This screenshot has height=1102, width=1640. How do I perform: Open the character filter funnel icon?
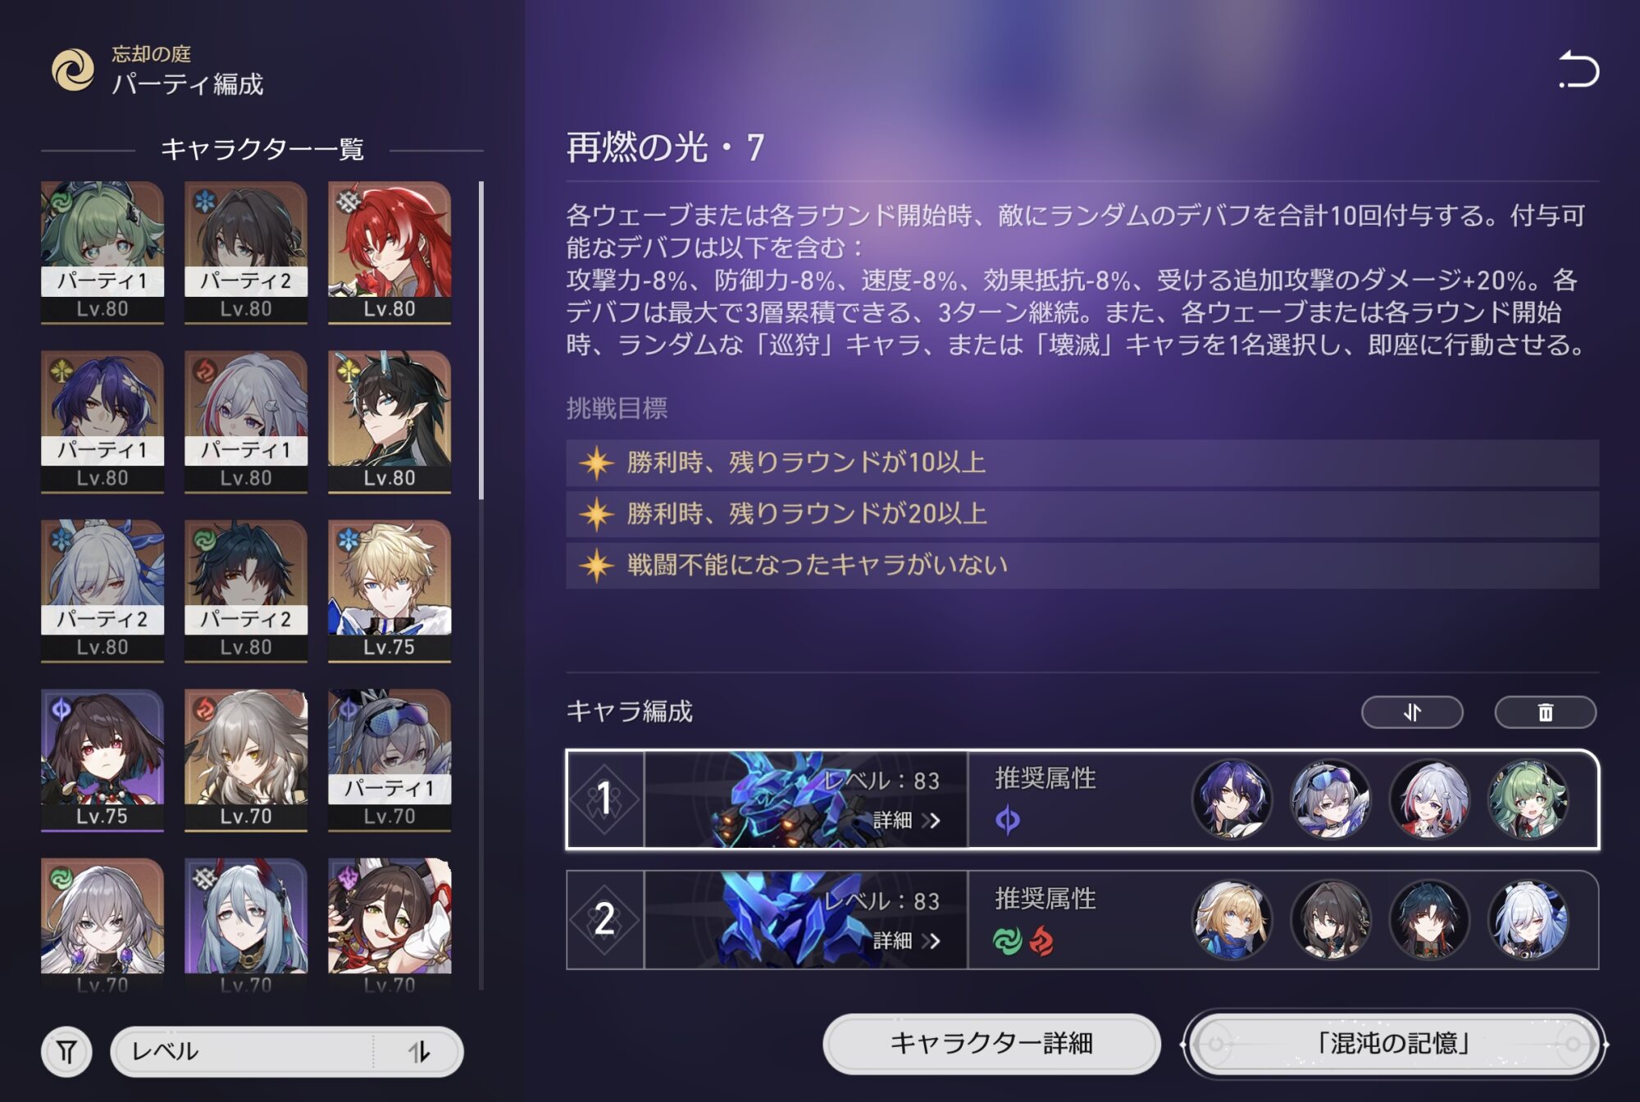point(66,1051)
